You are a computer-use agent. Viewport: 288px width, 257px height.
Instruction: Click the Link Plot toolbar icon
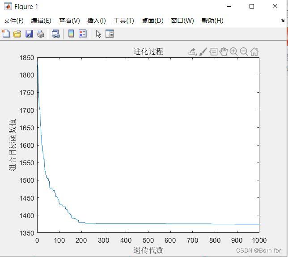pos(56,34)
